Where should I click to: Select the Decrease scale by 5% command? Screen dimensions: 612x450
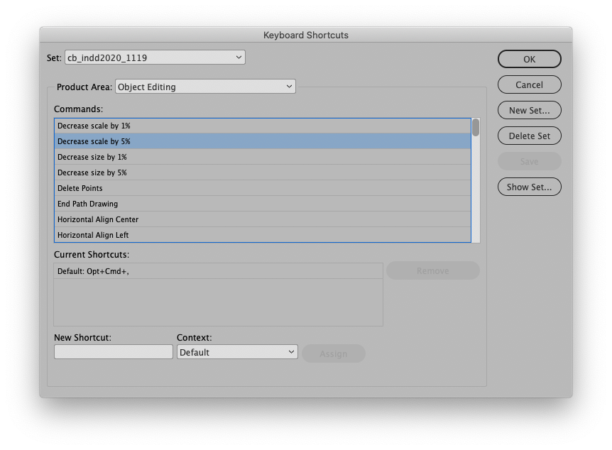[x=263, y=141]
